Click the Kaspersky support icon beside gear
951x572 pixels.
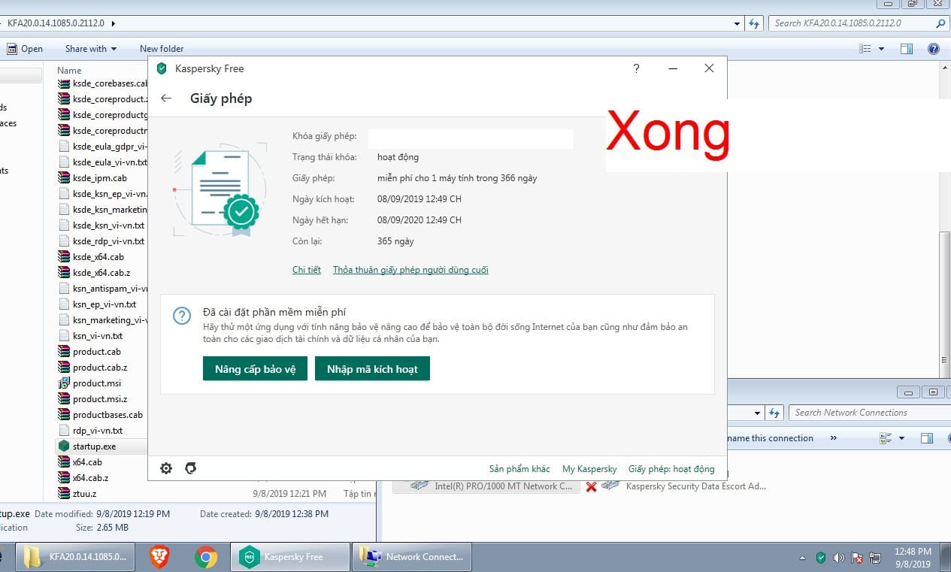click(x=191, y=468)
